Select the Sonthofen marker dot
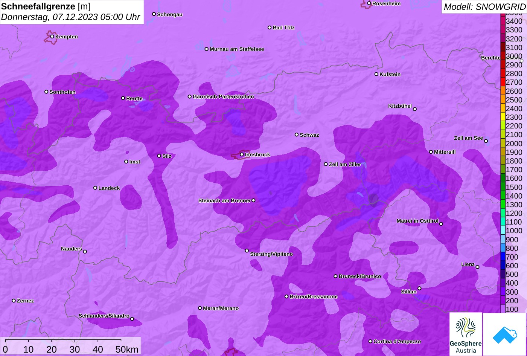Viewport: 527px width, 356px height. click(x=46, y=92)
